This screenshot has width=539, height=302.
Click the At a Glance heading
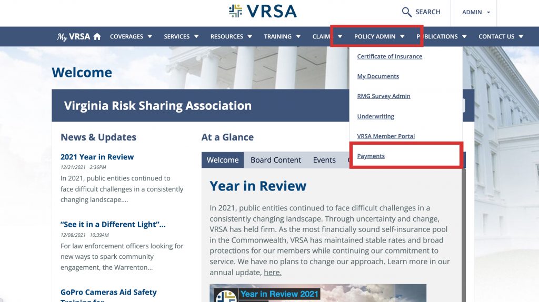[x=227, y=137]
